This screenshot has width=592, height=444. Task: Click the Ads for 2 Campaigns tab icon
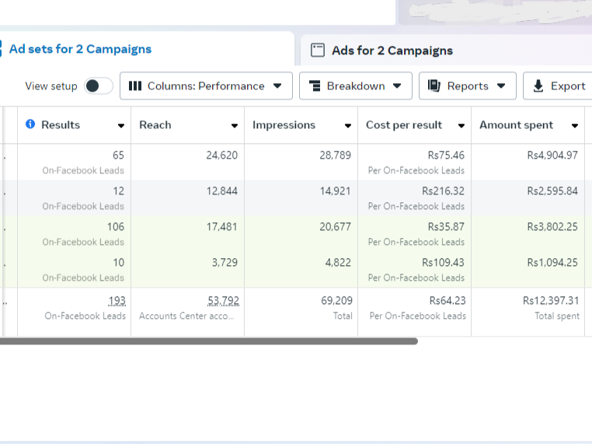pyautogui.click(x=317, y=51)
